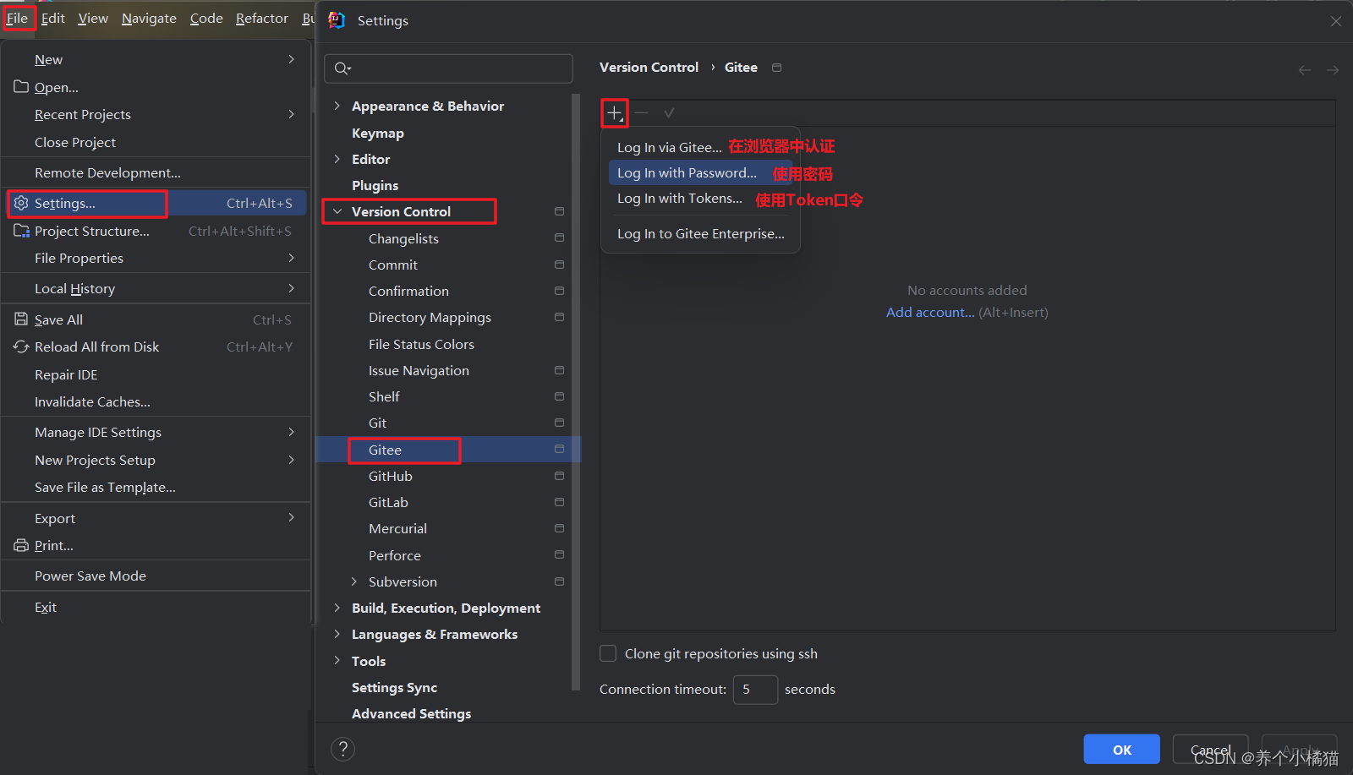Open the New submenu arrow
This screenshot has width=1353, height=775.
click(x=291, y=59)
